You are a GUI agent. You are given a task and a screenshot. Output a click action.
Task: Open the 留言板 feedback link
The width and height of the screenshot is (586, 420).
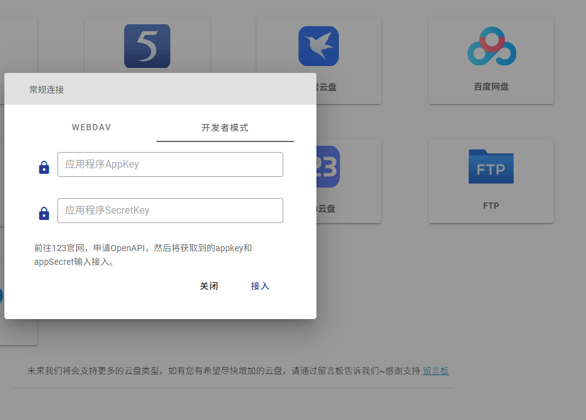[x=436, y=370]
